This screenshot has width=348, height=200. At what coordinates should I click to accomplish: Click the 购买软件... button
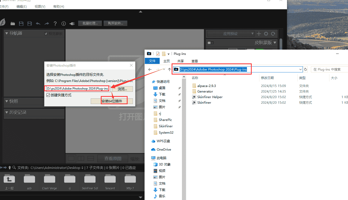[x=115, y=23]
